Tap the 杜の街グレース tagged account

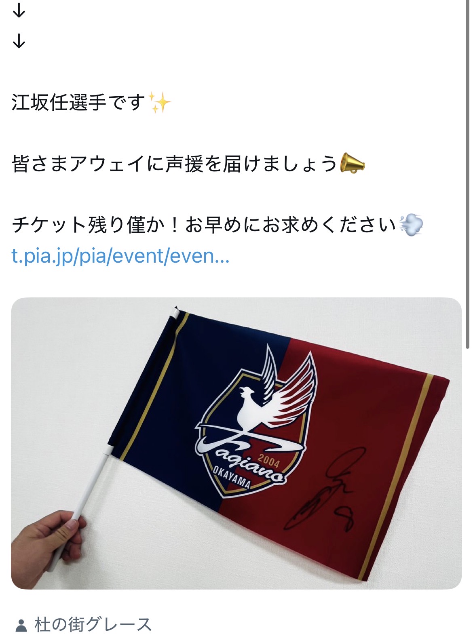pyautogui.click(x=93, y=624)
